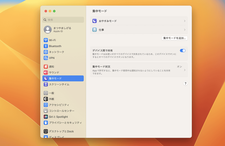The width and height of the screenshot is (225, 146).
Task: Select VPN label in sidebar
Action: pos(52,58)
